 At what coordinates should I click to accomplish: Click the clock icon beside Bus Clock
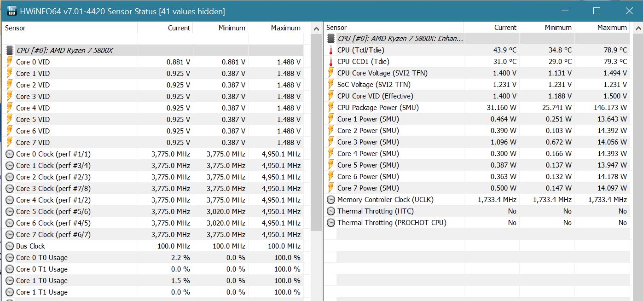[x=9, y=246]
